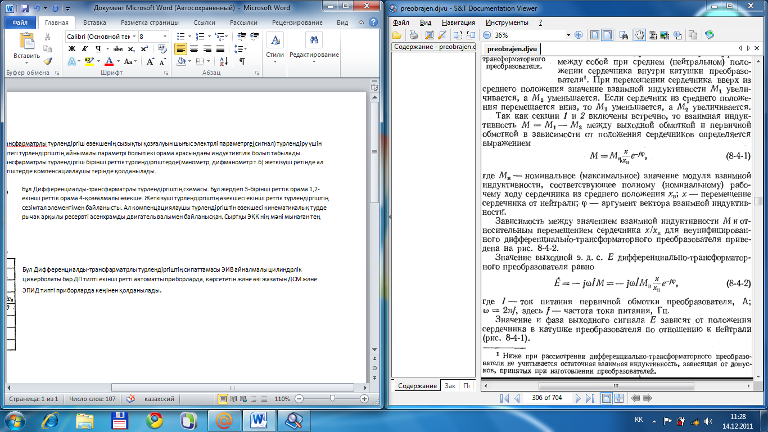The image size is (768, 432).
Task: Open Word Help question mark icon
Action: pos(374,23)
